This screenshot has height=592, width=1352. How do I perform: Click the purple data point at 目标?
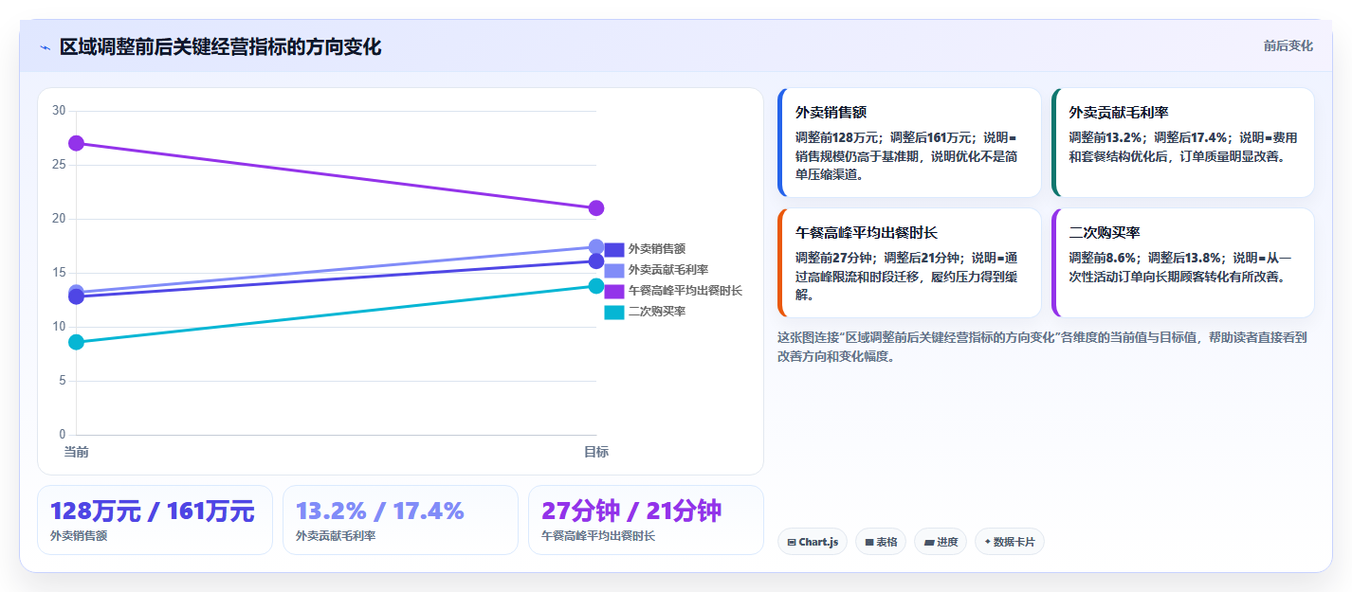click(596, 208)
